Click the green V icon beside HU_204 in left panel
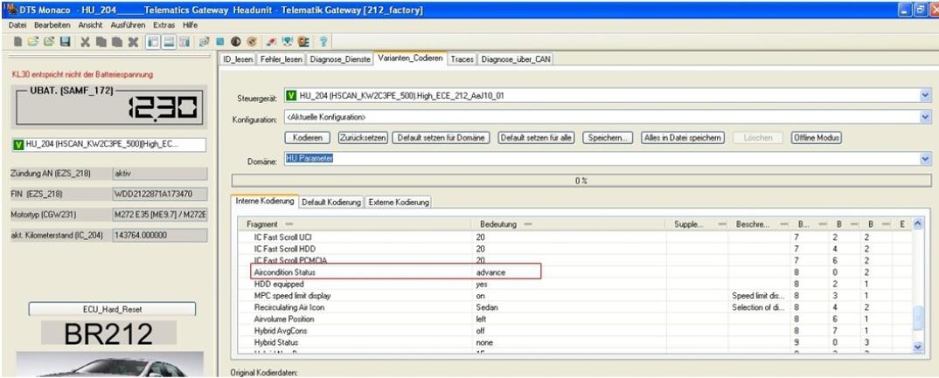The height and width of the screenshot is (378, 939). 17,145
